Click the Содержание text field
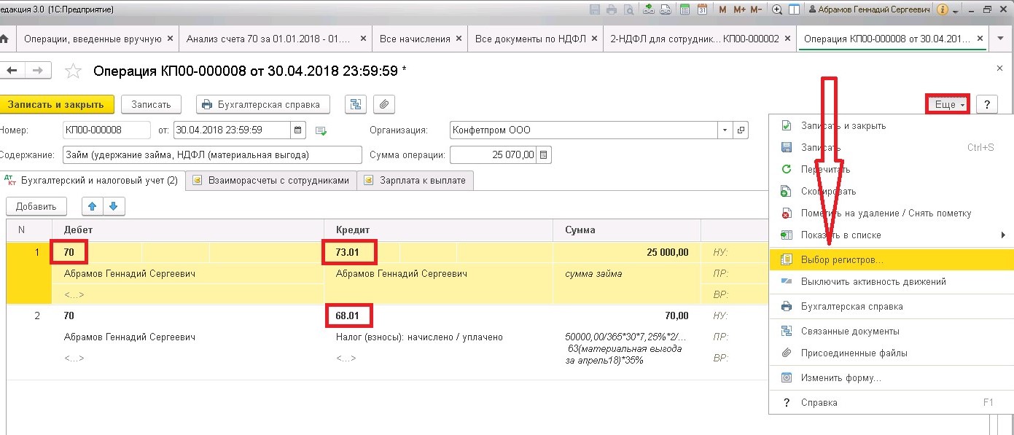The height and width of the screenshot is (435, 1014). (212, 154)
